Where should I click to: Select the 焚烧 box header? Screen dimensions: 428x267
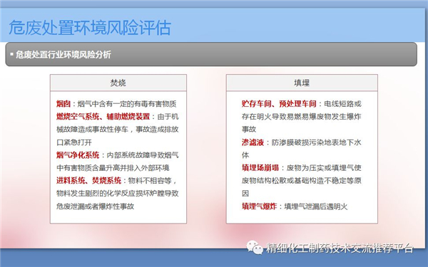(118, 83)
